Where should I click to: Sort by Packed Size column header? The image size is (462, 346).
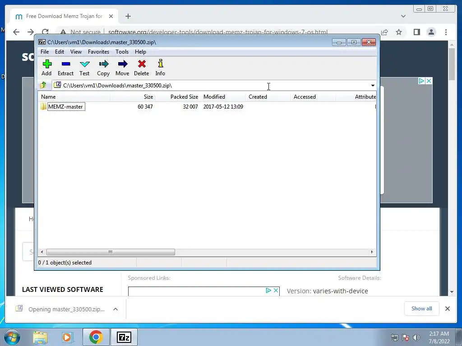click(178, 97)
